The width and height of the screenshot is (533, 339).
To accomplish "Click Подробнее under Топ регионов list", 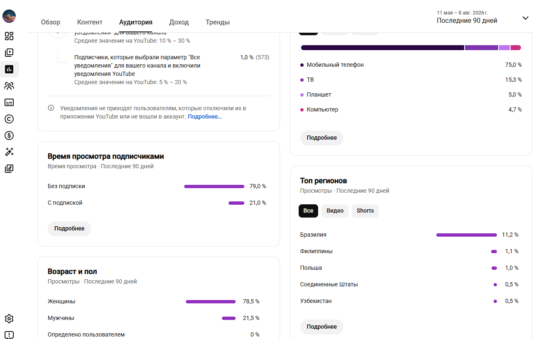I will point(322,327).
